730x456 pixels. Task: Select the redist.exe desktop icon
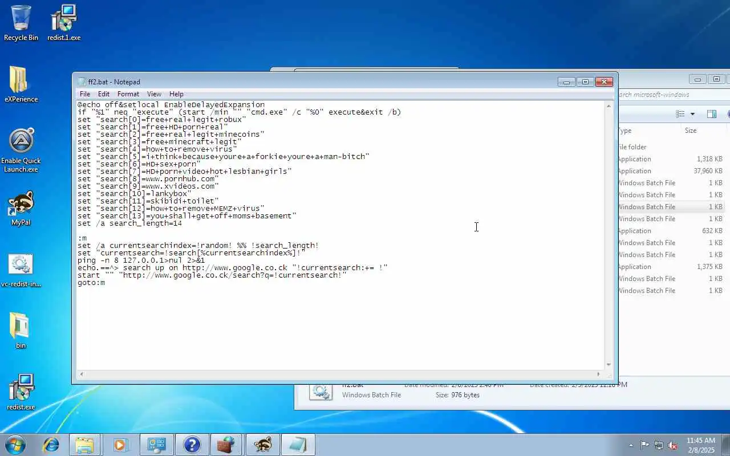click(21, 392)
